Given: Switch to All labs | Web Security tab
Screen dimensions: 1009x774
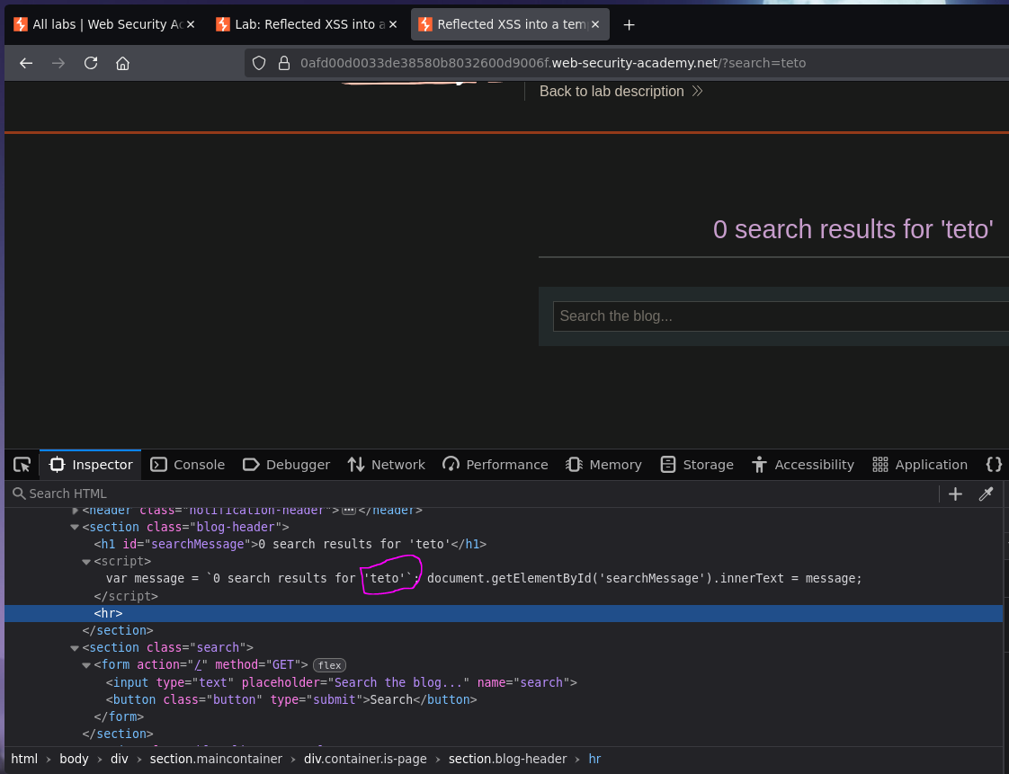Looking at the screenshot, I should (x=104, y=24).
